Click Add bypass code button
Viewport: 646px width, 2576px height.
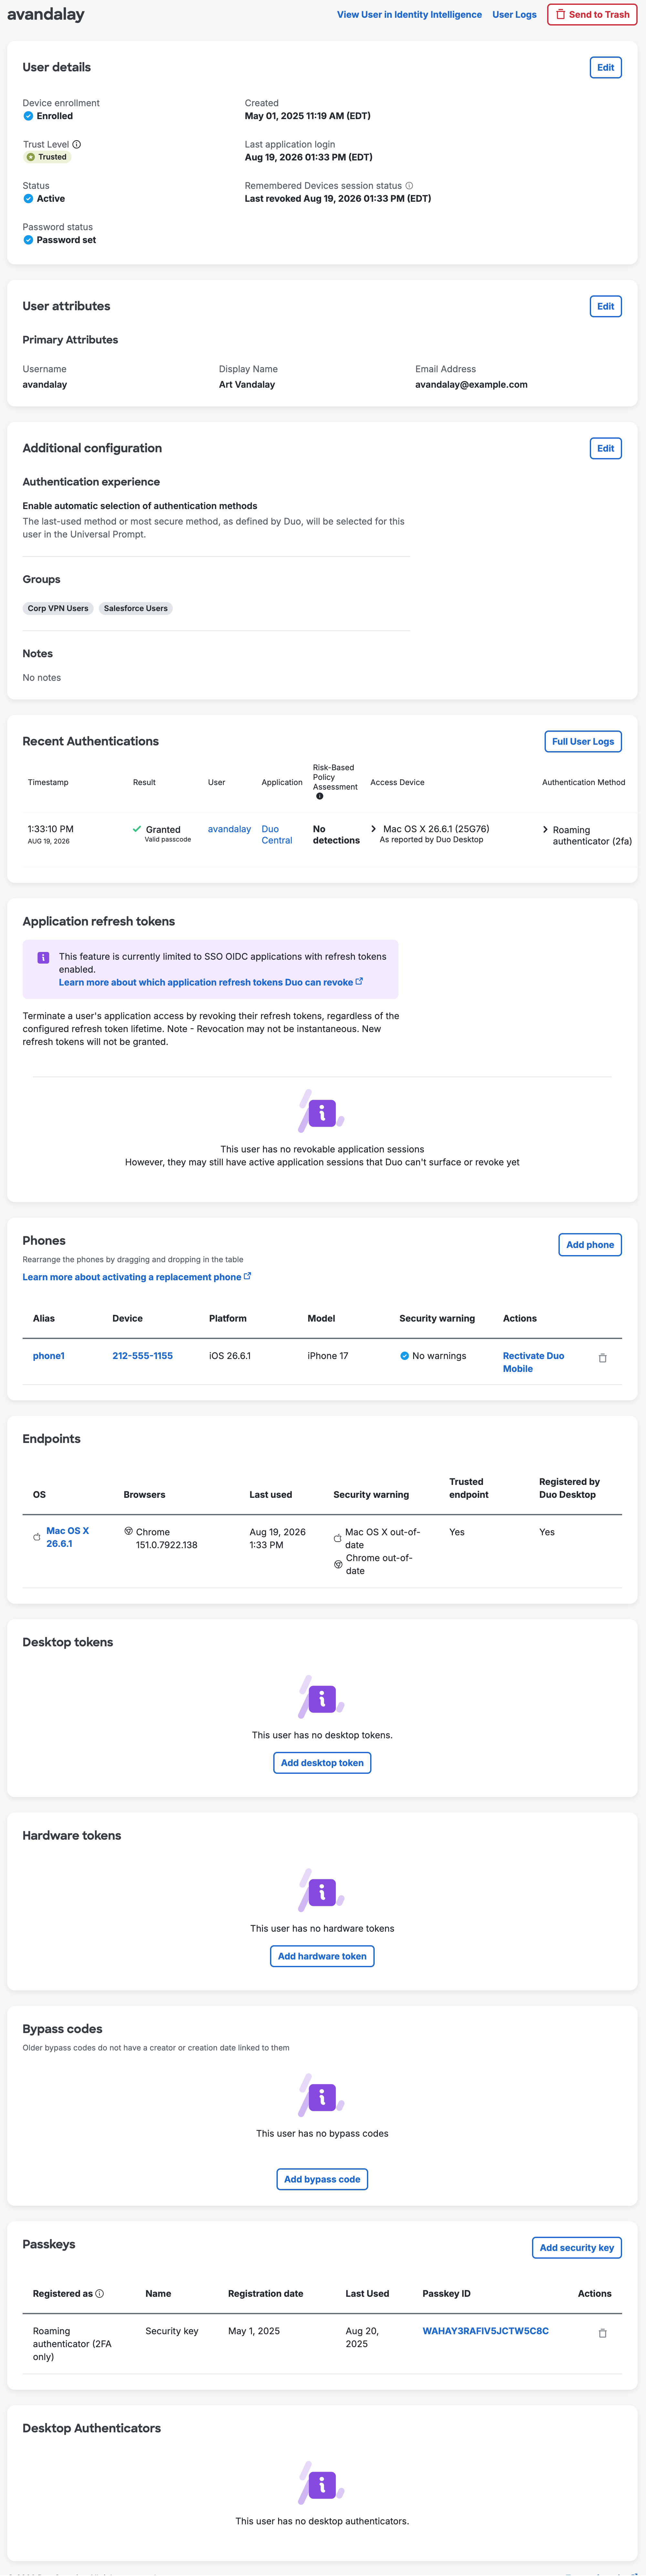322,2179
